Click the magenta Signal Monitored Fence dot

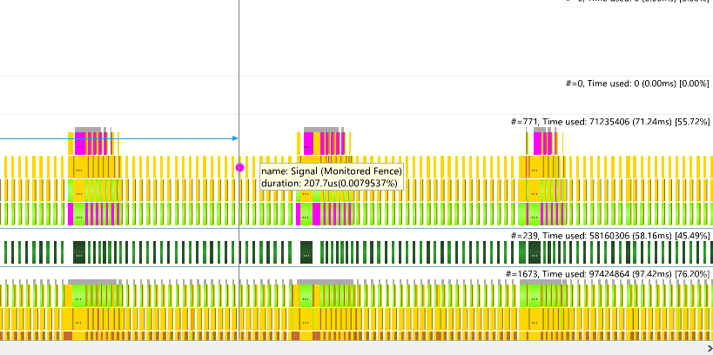click(x=239, y=168)
